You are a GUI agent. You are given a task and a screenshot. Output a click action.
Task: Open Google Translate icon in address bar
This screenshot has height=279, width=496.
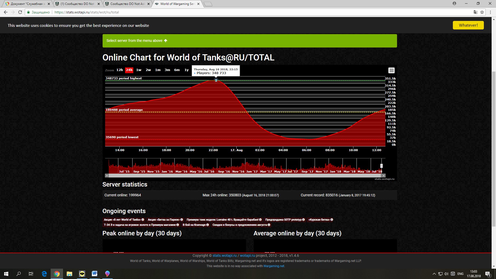[x=475, y=12]
